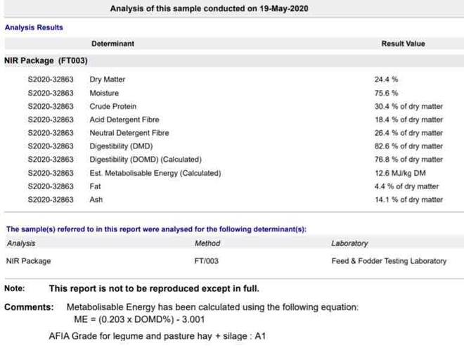The image size is (464, 346).
Task: Click the 'Laboratory' column header
Action: 349,243
